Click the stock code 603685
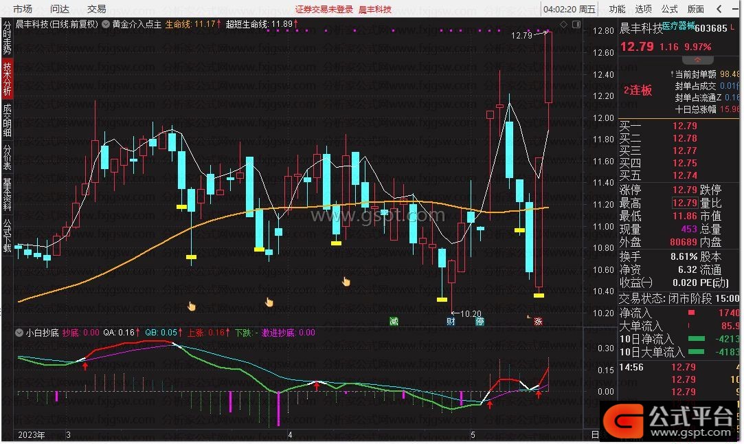This screenshot has height=444, width=744. tap(711, 28)
